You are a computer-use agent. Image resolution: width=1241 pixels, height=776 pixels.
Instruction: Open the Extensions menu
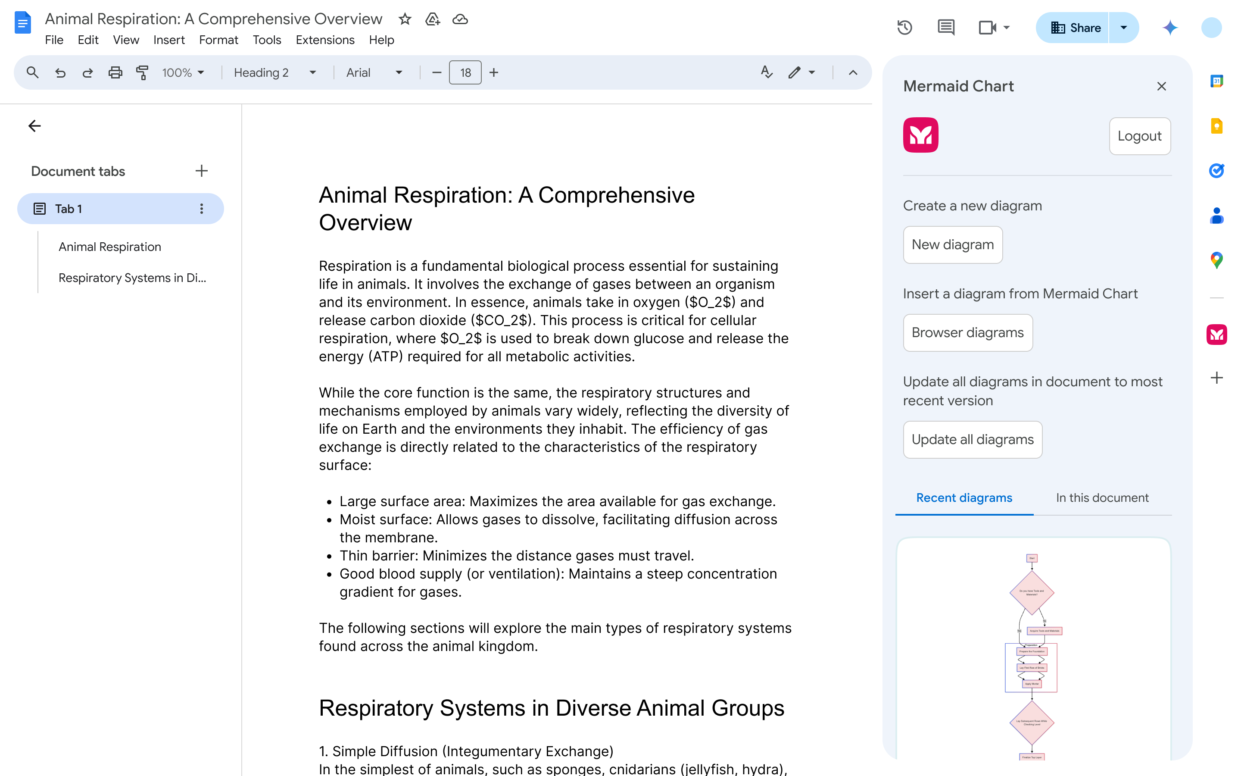click(x=324, y=40)
